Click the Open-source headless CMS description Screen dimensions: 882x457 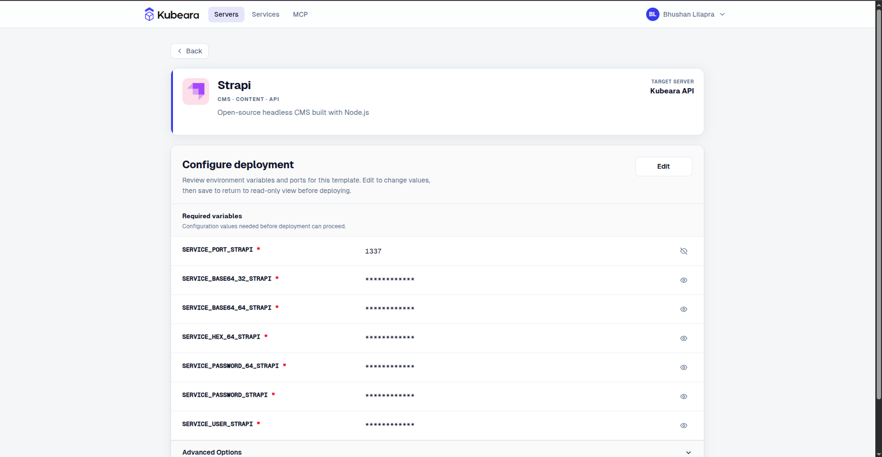[293, 112]
